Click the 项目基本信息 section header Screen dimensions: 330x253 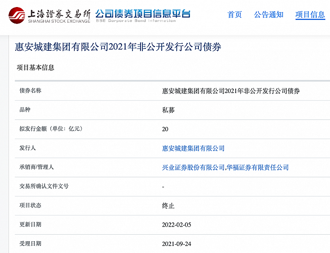(x=35, y=68)
